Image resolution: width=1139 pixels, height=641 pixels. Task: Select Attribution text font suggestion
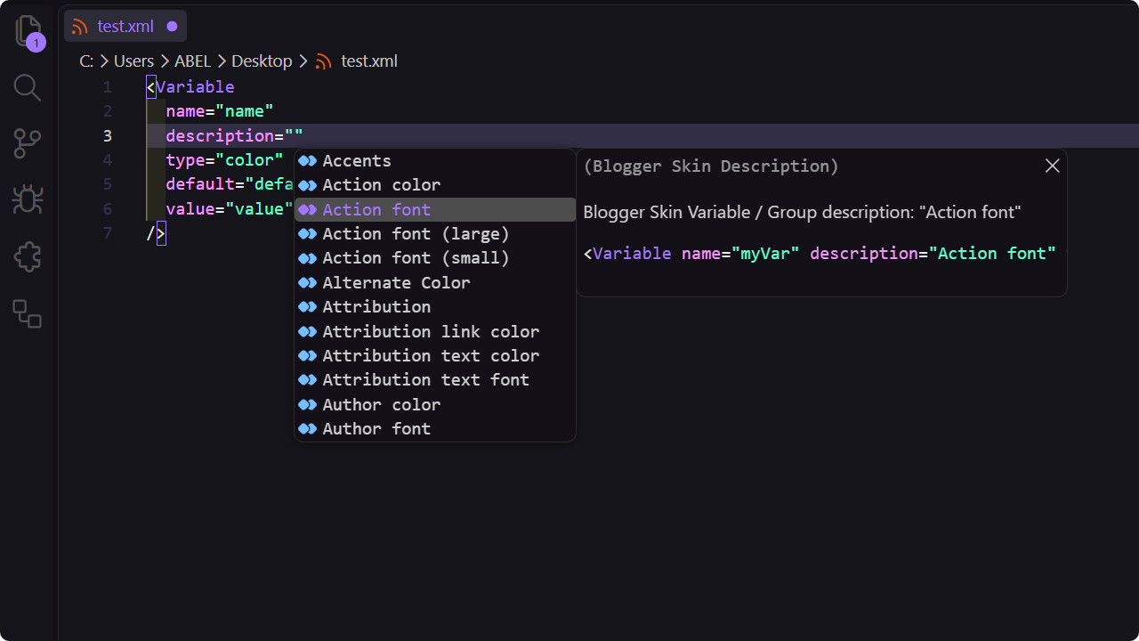435,380
